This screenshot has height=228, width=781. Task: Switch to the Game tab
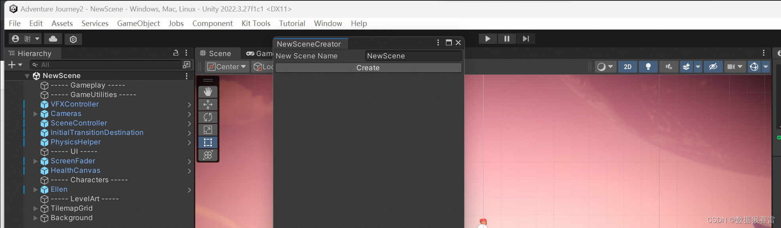(x=259, y=53)
